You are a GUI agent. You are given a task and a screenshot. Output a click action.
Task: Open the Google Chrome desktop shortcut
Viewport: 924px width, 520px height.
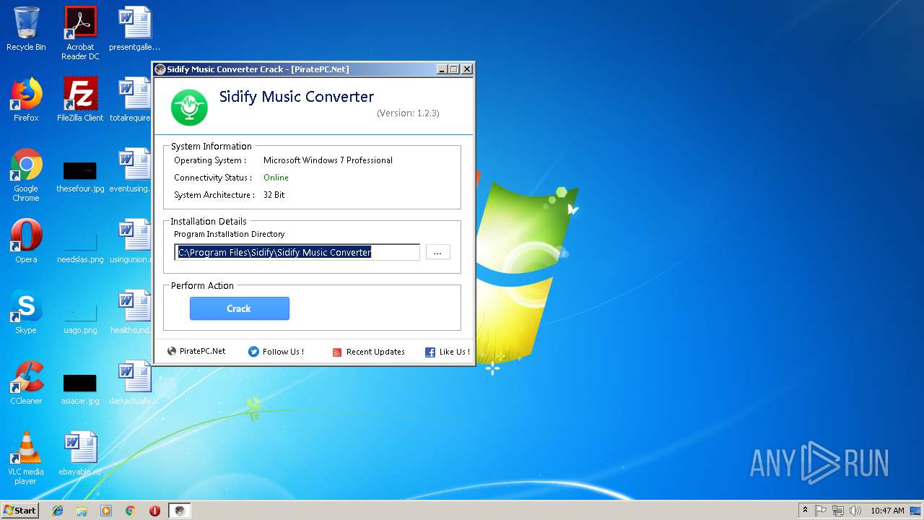(26, 175)
